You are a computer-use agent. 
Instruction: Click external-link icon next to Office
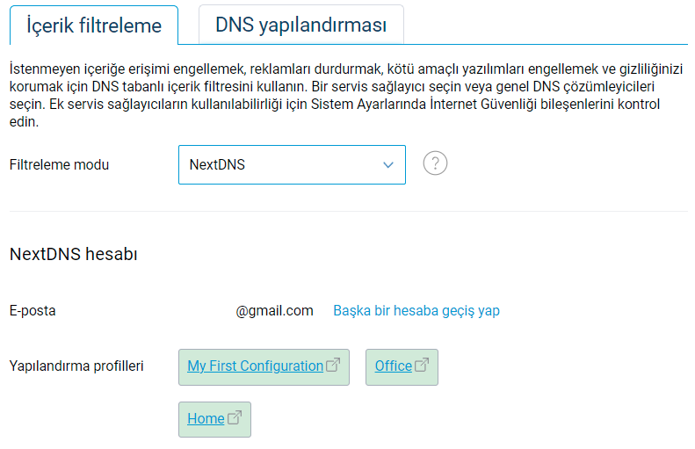[x=422, y=366]
